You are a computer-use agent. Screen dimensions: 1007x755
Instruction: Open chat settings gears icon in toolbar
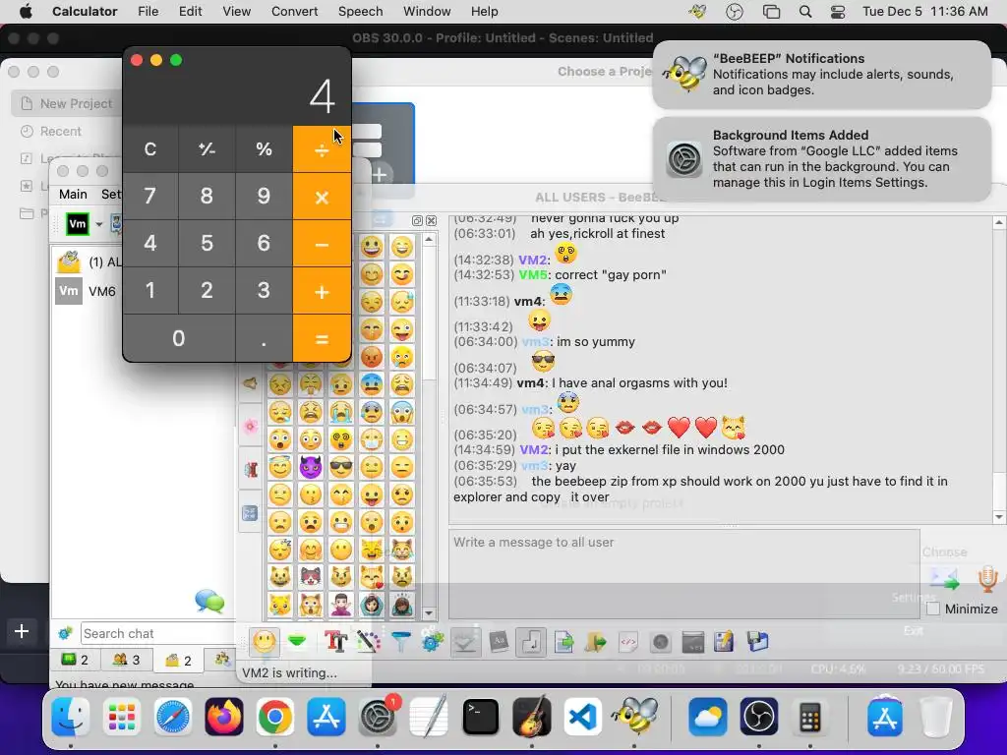[x=432, y=641]
